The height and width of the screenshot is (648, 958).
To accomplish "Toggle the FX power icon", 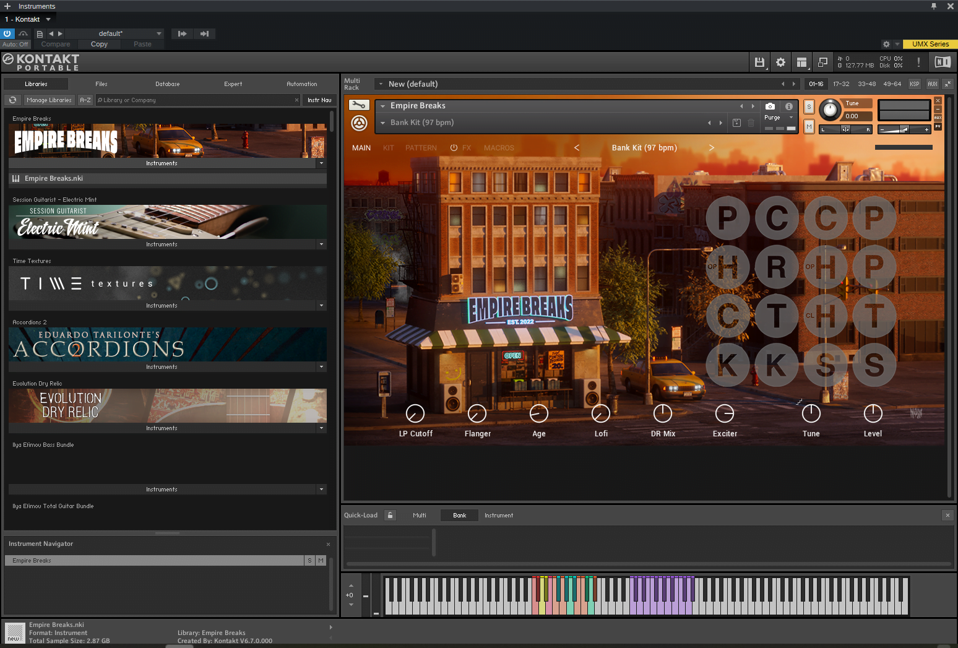I will [454, 148].
